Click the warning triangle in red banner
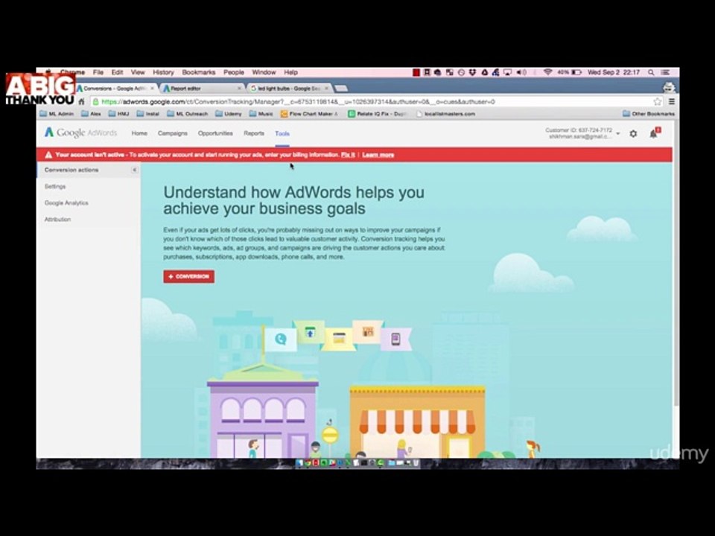The height and width of the screenshot is (536, 715). [48, 155]
